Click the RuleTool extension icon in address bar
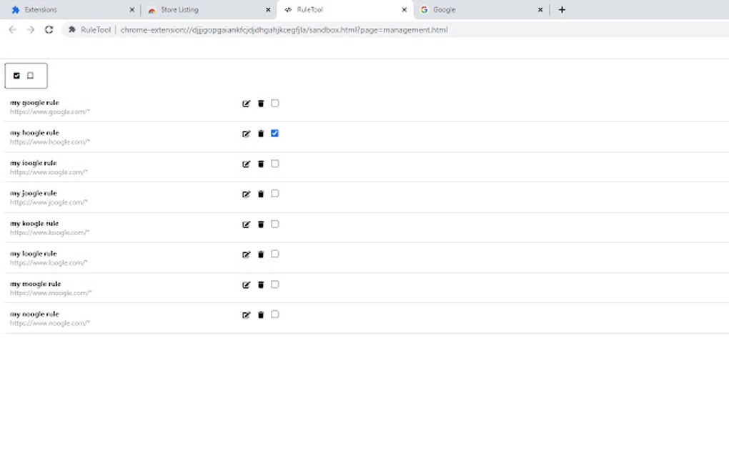Screen dimensions: 729x456 (x=72, y=30)
